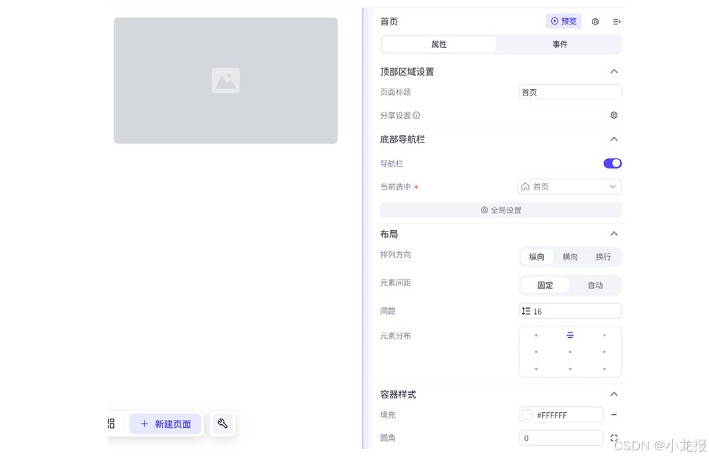Image resolution: width=709 pixels, height=457 pixels.
Task: Click the #FFFFFF color swatch
Action: [x=527, y=414]
